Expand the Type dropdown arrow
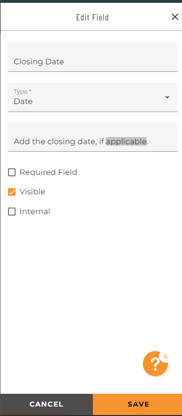The height and width of the screenshot is (416, 182). [x=167, y=97]
